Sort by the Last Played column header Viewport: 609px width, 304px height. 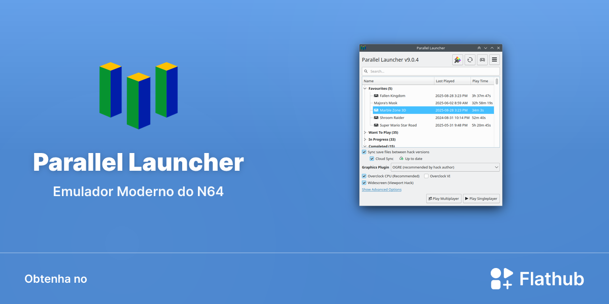[x=453, y=81]
